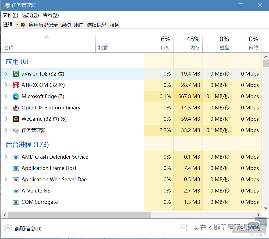Image resolution: width=269 pixels, height=239 pixels.
Task: Click the ATK-XCOM app icon
Action: [x=16, y=85]
